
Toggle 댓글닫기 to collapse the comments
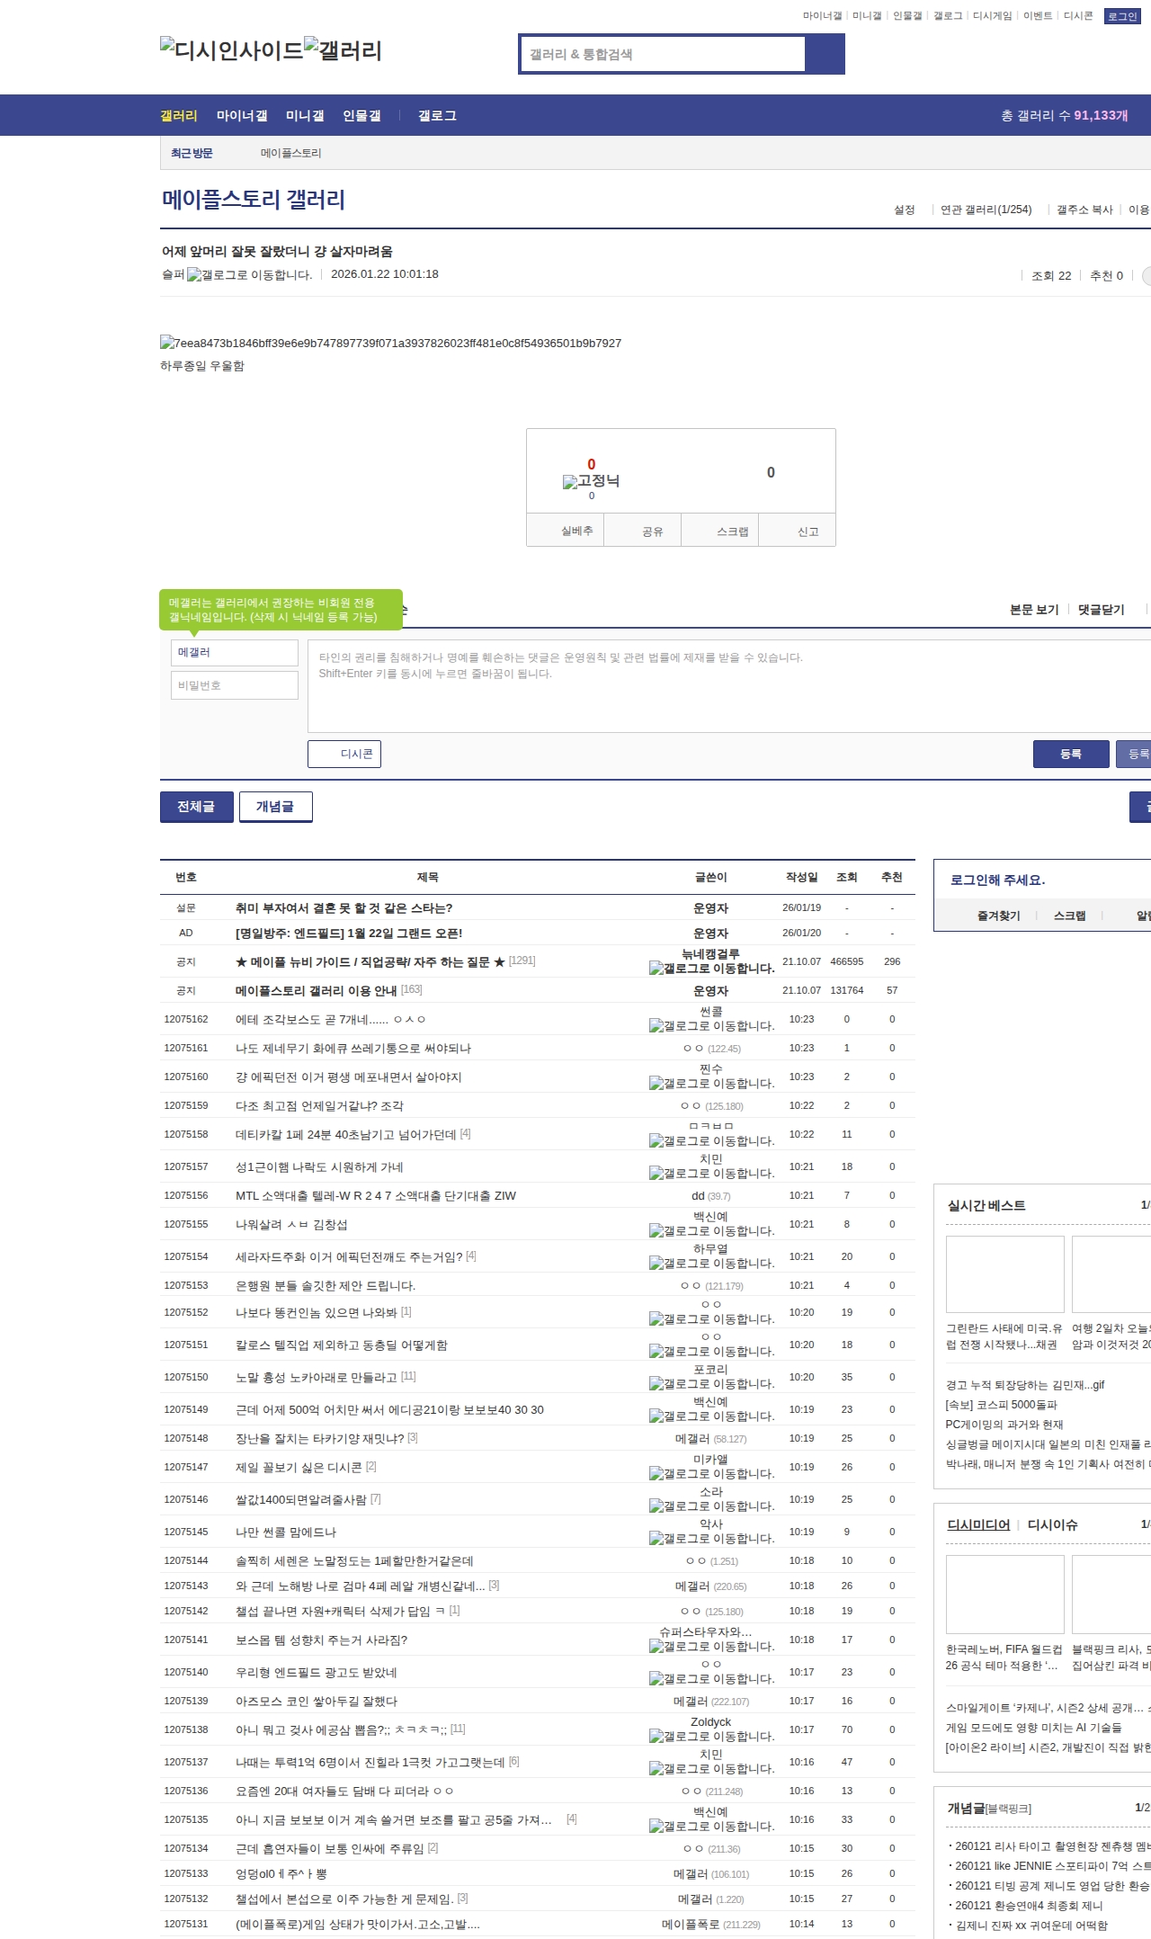[x=1101, y=610]
